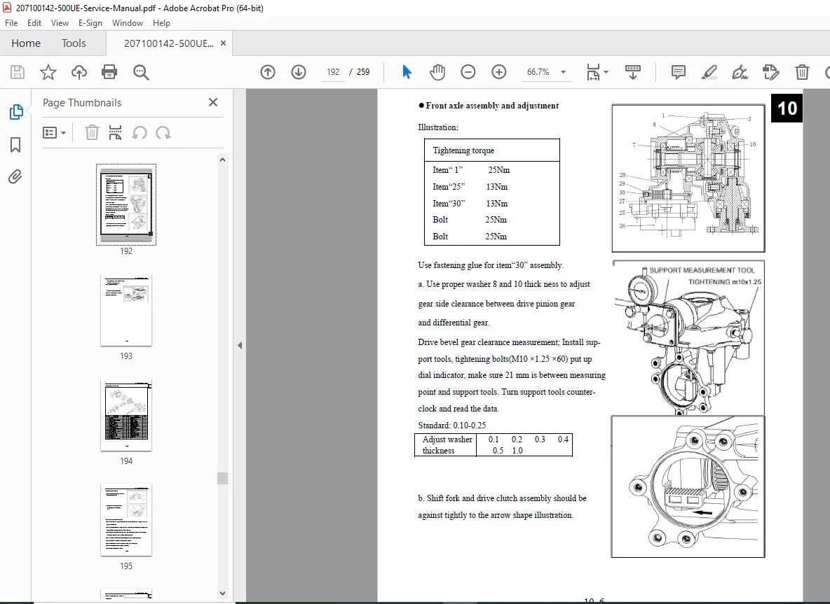Select the arrow selection tool
The height and width of the screenshot is (604, 830).
tap(407, 72)
